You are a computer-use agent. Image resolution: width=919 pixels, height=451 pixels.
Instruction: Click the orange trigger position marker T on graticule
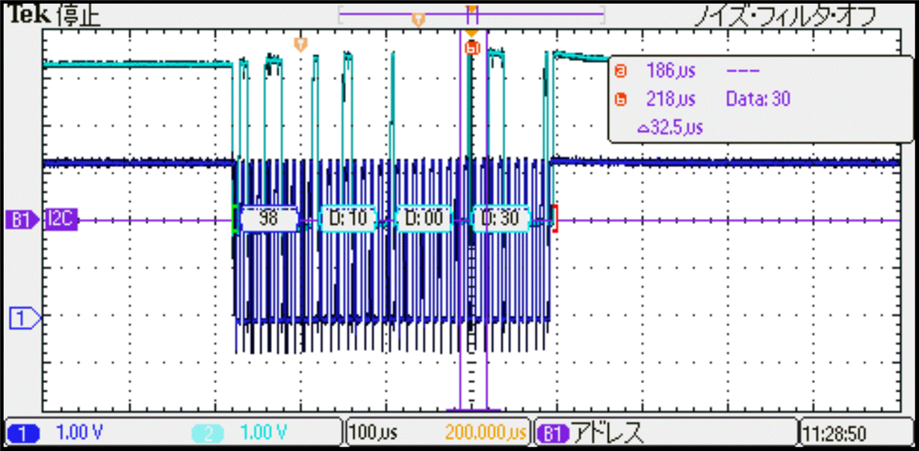pos(300,44)
